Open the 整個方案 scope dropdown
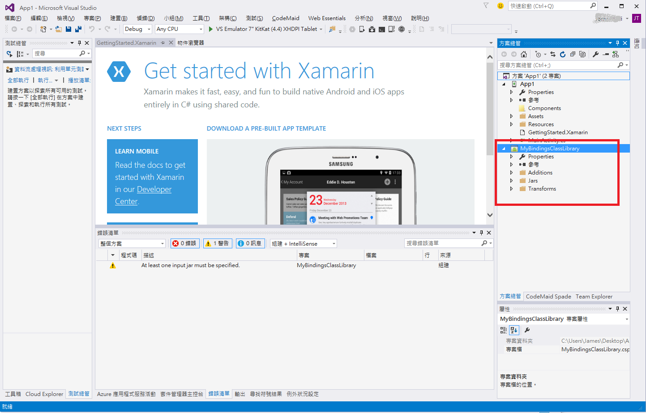 pos(132,243)
